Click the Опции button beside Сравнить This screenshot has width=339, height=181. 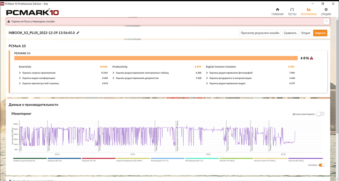pyautogui.click(x=305, y=33)
